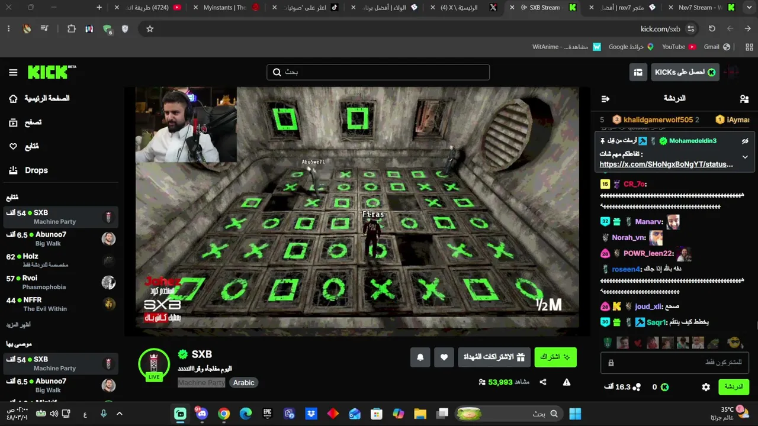The image size is (758, 426).
Task: Share the stream via share icon
Action: click(x=543, y=382)
